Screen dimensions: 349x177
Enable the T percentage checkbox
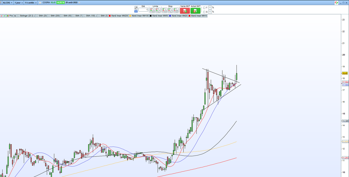click(x=204, y=8)
